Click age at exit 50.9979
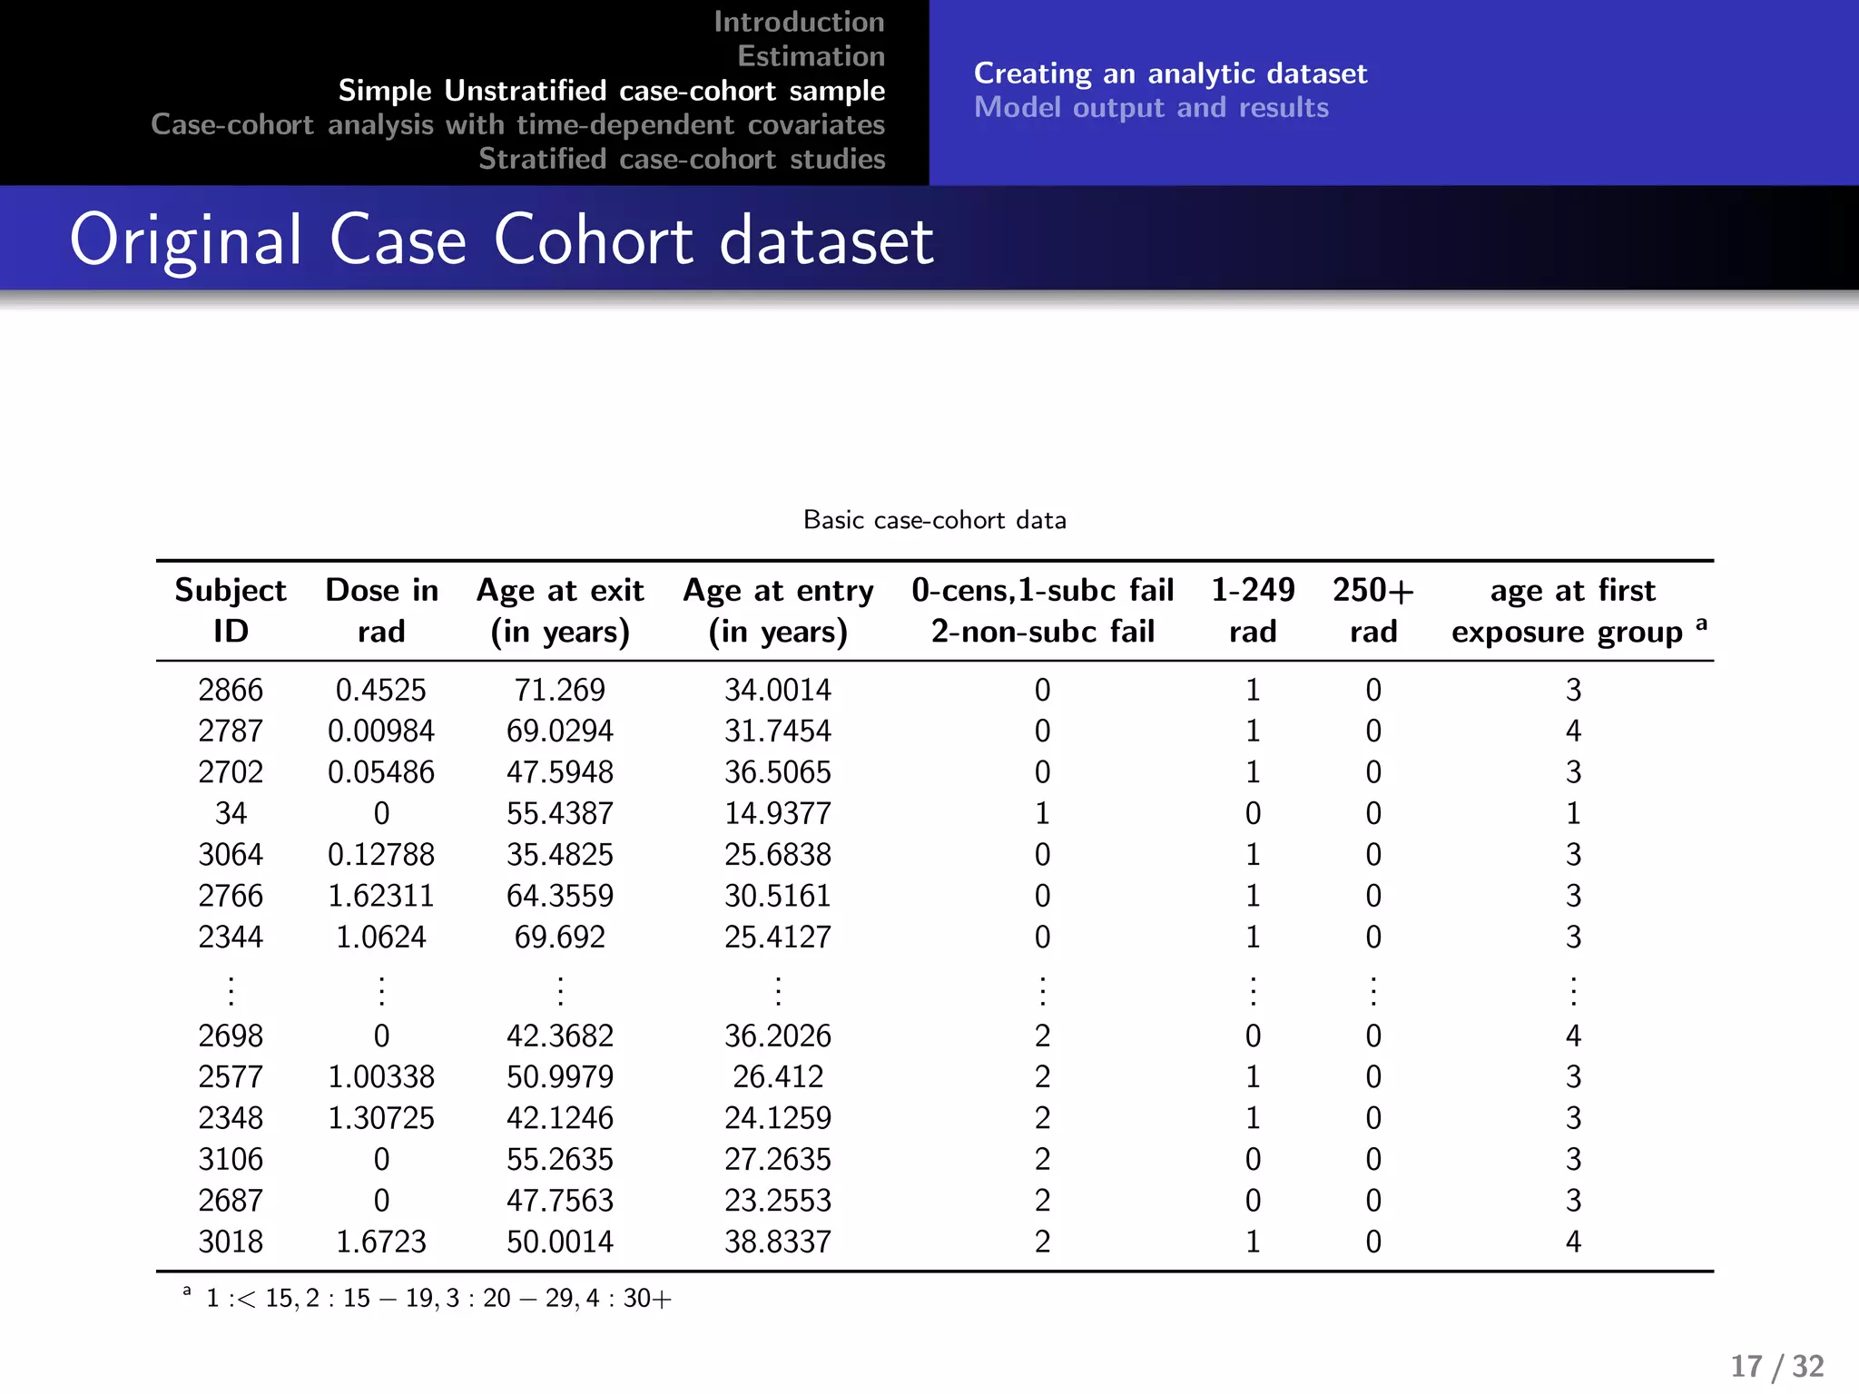The width and height of the screenshot is (1859, 1394). [x=560, y=1077]
